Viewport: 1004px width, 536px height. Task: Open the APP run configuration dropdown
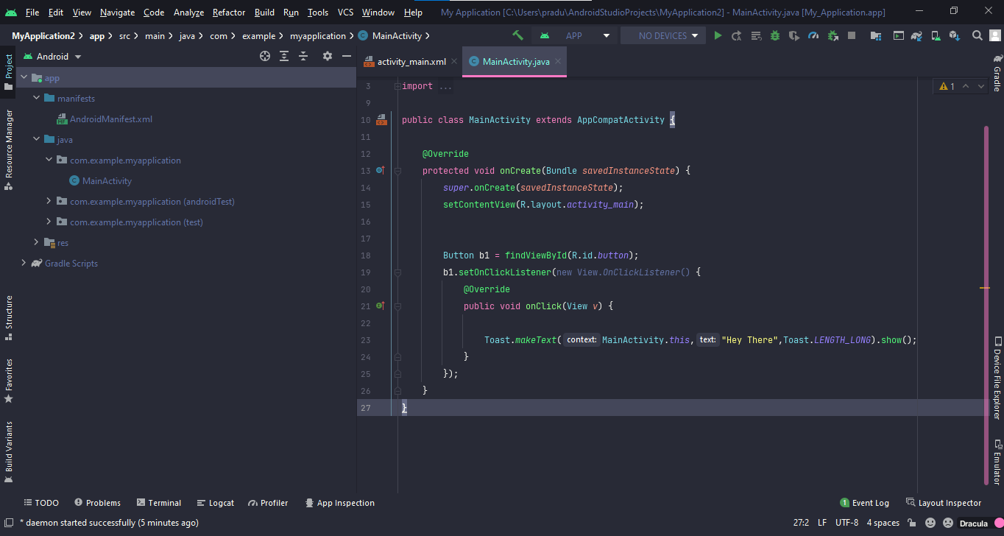pos(575,35)
